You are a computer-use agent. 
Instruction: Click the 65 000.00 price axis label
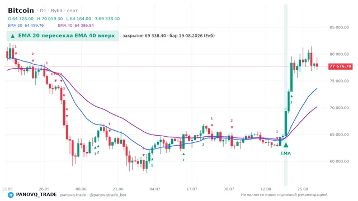[339, 135]
